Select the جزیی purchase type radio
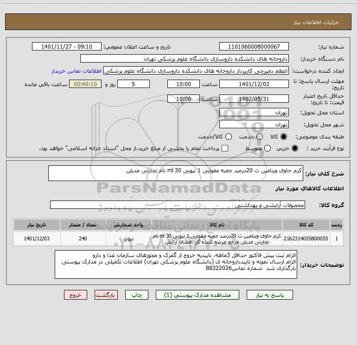 pyautogui.click(x=294, y=148)
